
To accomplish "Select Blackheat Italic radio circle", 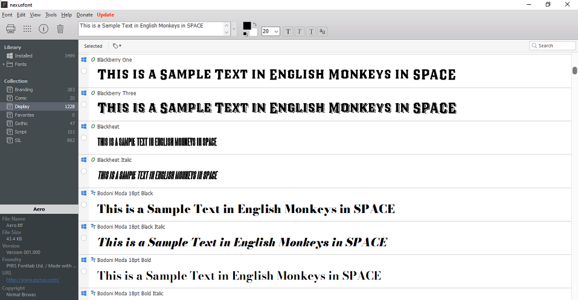I will [84, 171].
